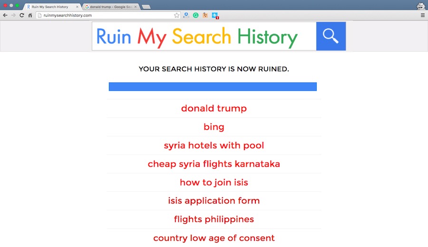Click the blue magnifying glass search button

coord(331,36)
